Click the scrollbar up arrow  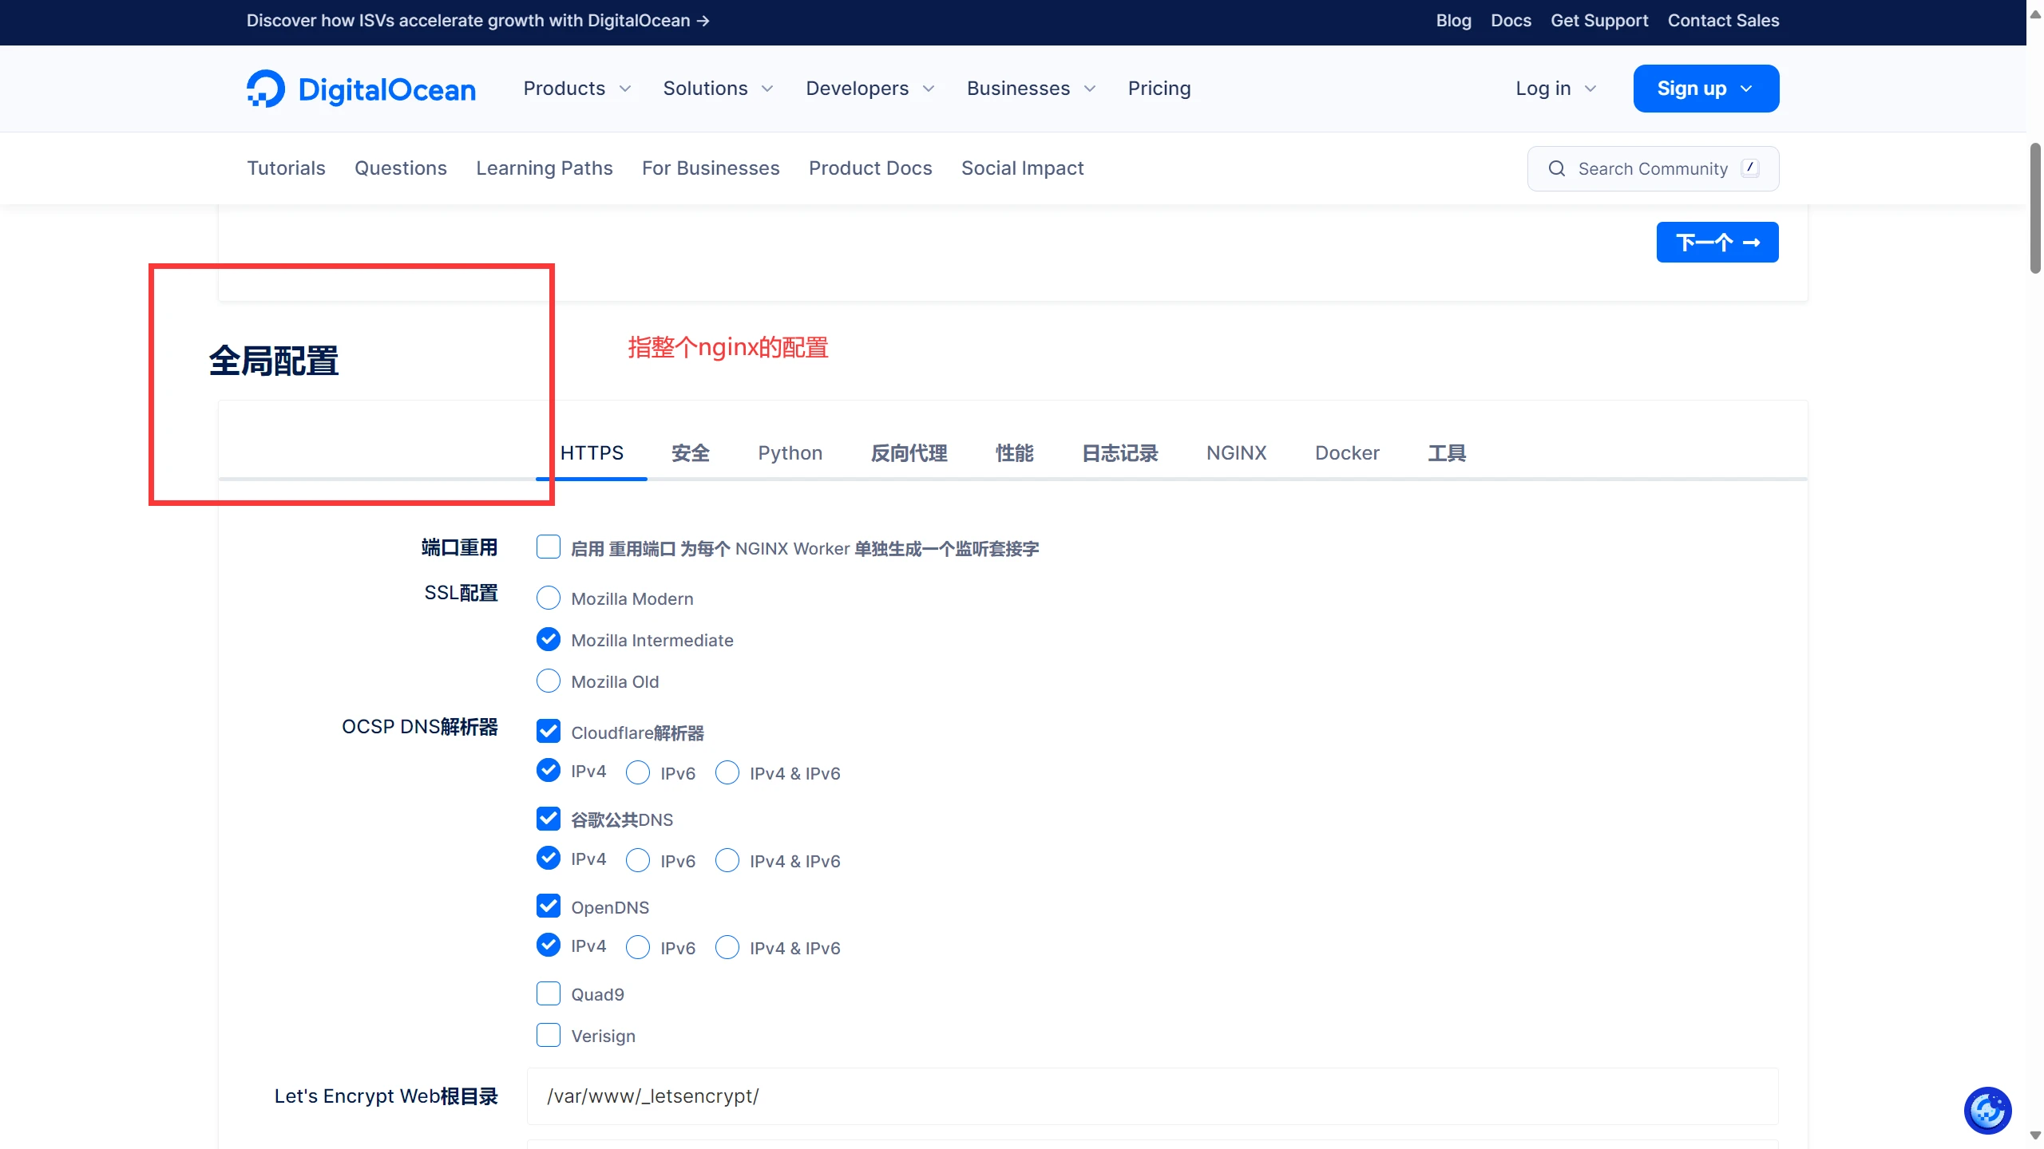2035,14
